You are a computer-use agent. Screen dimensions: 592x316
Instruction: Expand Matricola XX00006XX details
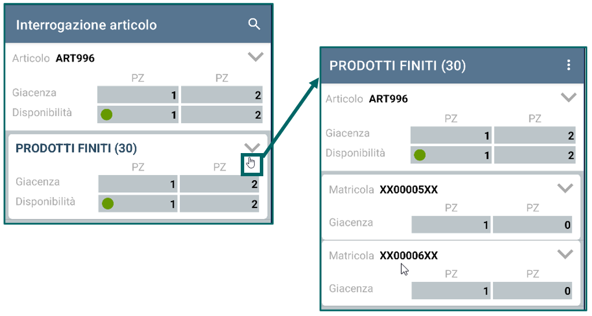(x=565, y=254)
